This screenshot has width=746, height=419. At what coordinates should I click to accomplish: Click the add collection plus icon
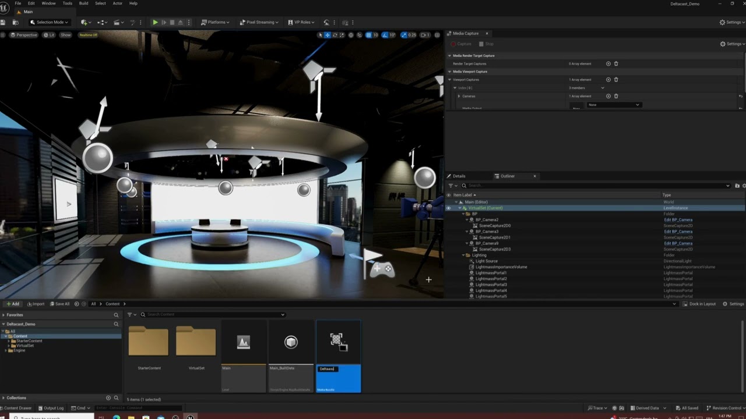click(108, 398)
